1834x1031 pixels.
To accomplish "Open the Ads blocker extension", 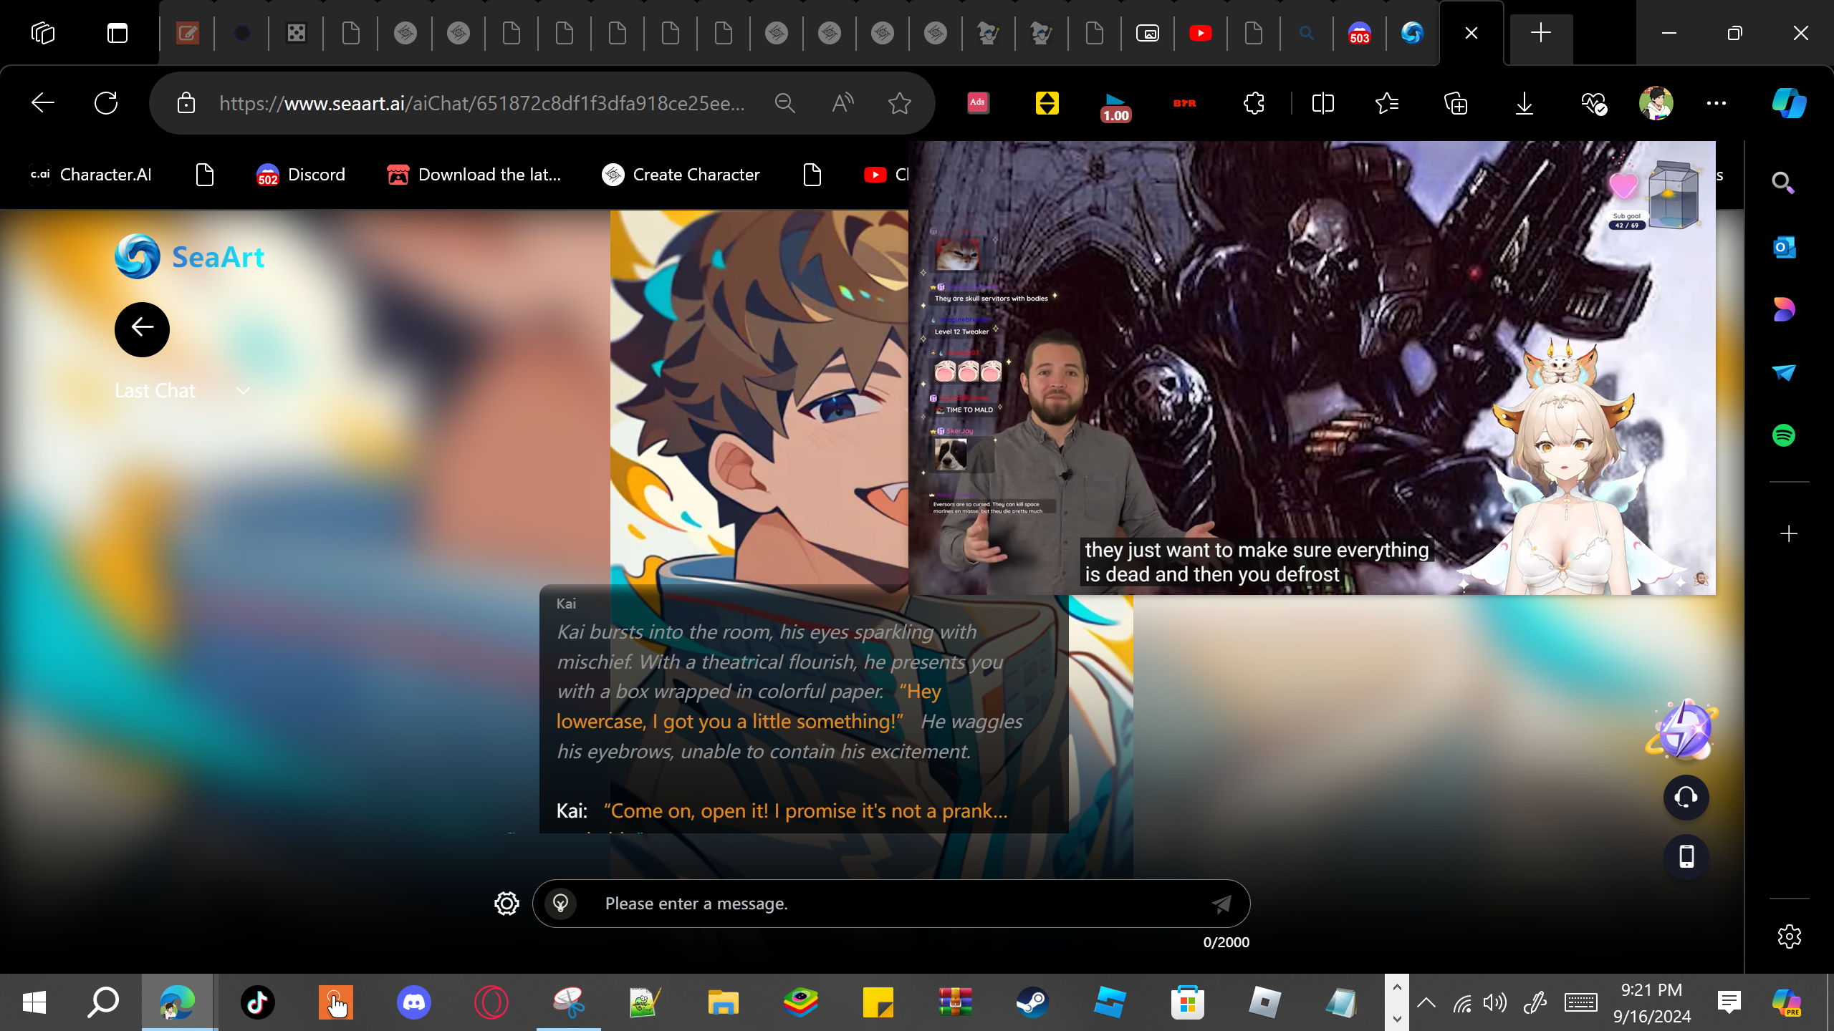I will click(x=978, y=103).
